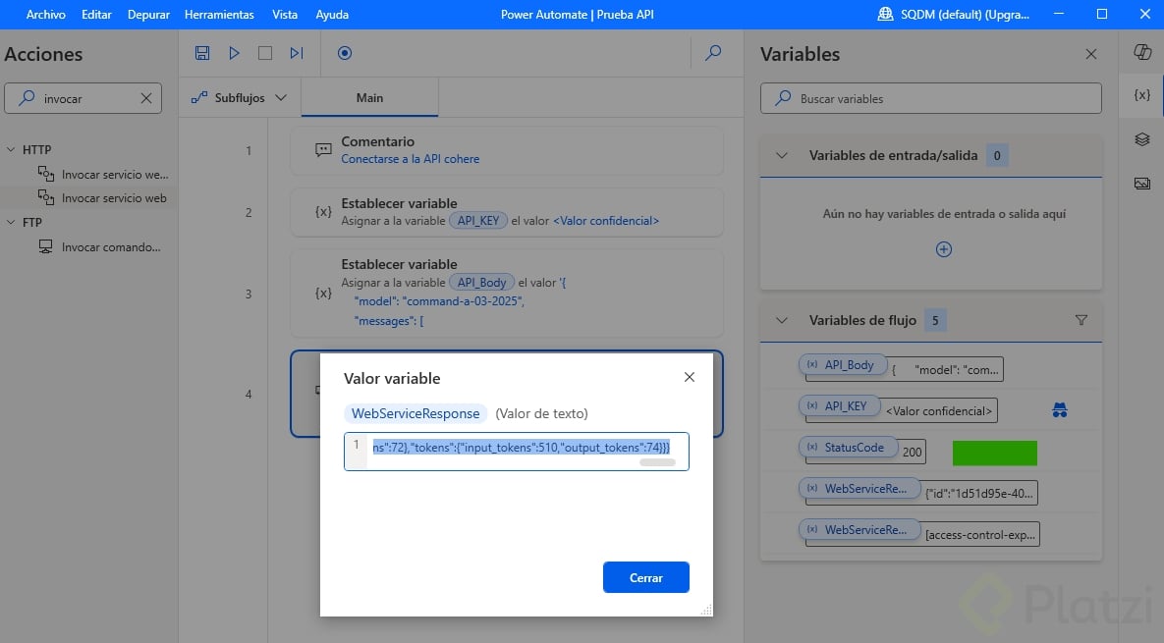Select WebServiceResponse variable with id value
The height and width of the screenshot is (643, 1164).
[x=859, y=489]
